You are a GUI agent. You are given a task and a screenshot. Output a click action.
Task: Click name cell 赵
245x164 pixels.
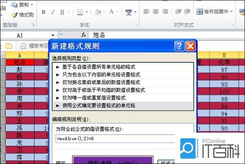tap(20, 69)
